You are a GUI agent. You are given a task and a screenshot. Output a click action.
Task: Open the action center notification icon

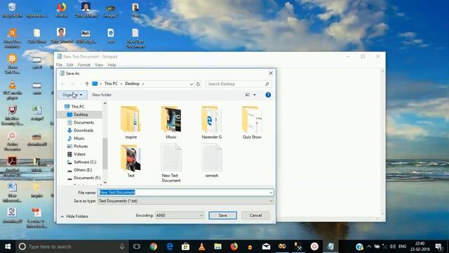[x=438, y=247]
